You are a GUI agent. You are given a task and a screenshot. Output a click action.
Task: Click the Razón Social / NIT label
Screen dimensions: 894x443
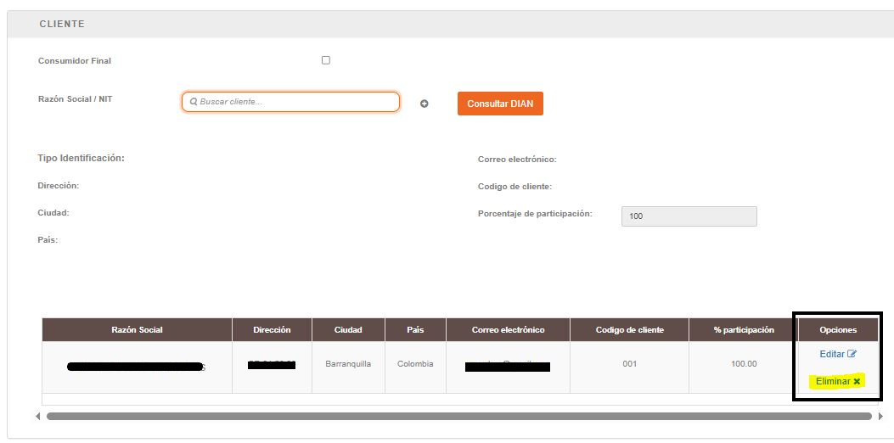[76, 98]
